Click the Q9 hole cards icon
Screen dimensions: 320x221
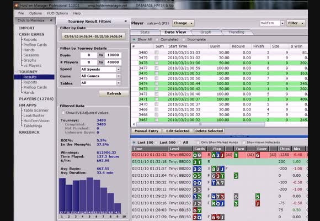click(197, 155)
